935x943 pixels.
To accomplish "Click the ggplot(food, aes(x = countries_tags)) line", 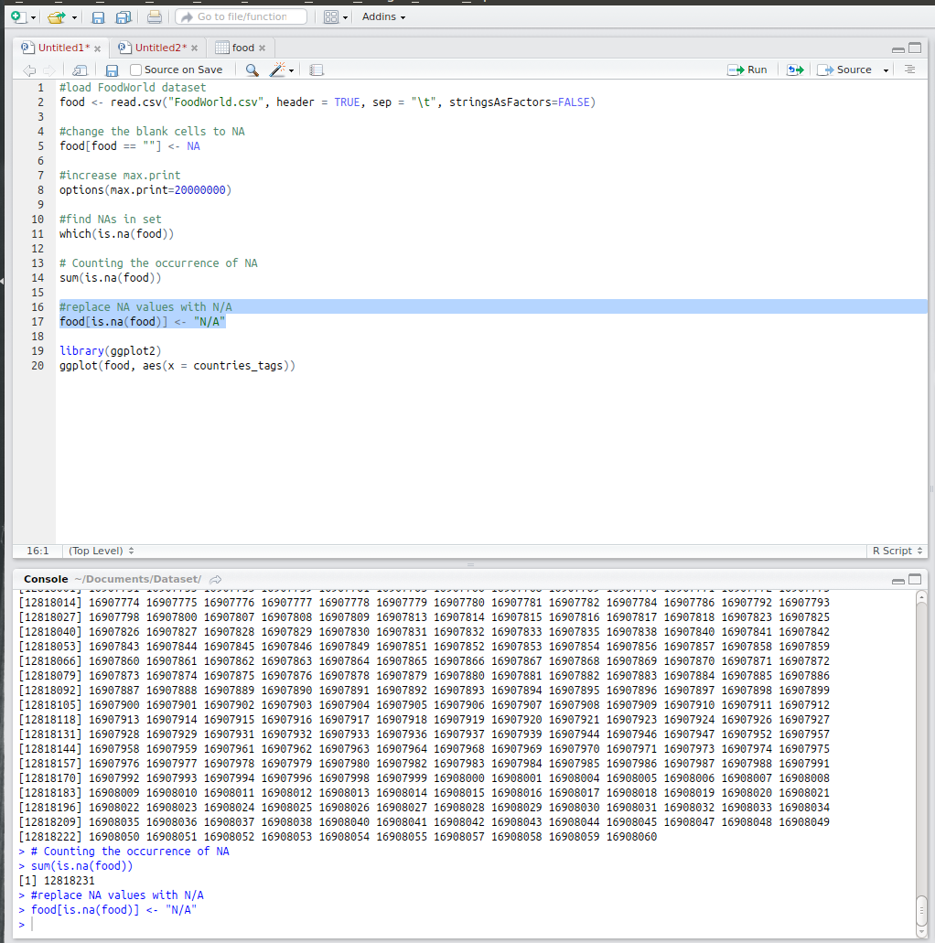I will (x=177, y=366).
